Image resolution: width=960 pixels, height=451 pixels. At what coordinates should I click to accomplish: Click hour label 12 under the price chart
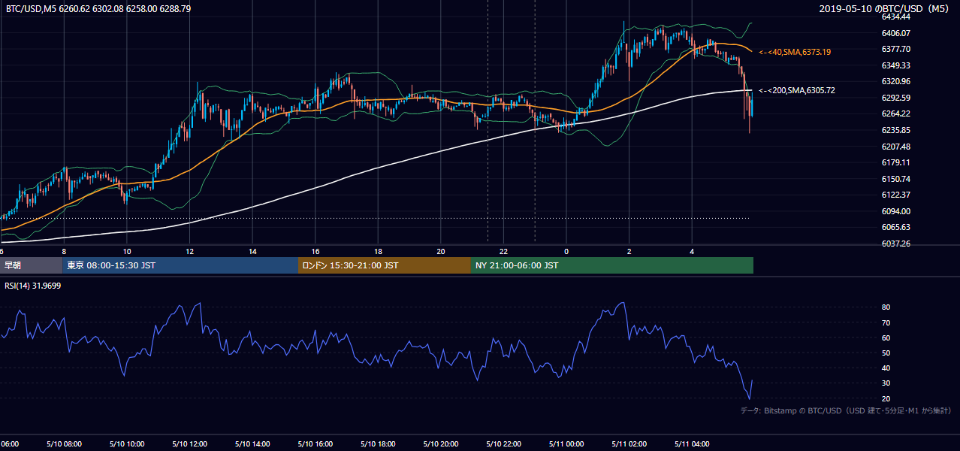190,251
